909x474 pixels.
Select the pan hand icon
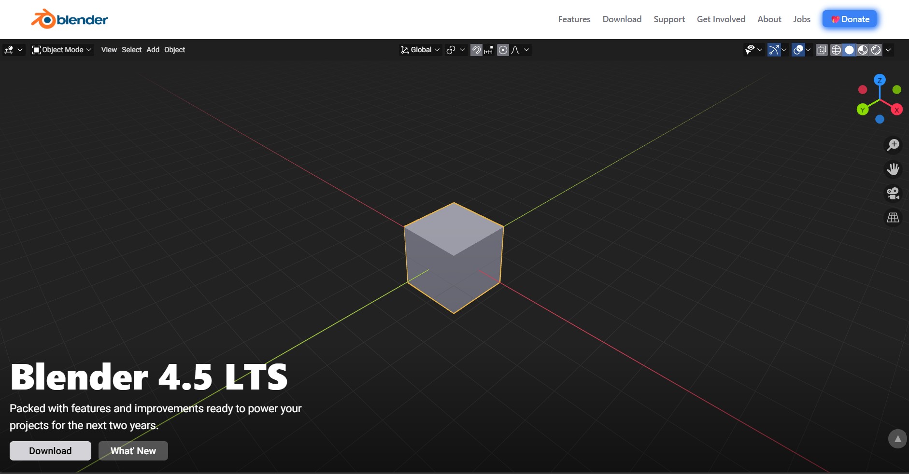(x=893, y=169)
